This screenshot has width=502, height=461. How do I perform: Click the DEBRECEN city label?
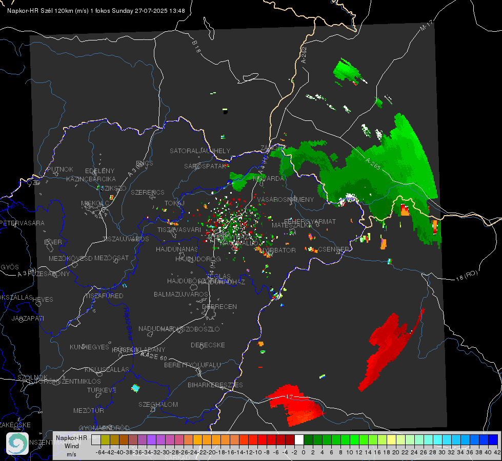pyautogui.click(x=219, y=306)
